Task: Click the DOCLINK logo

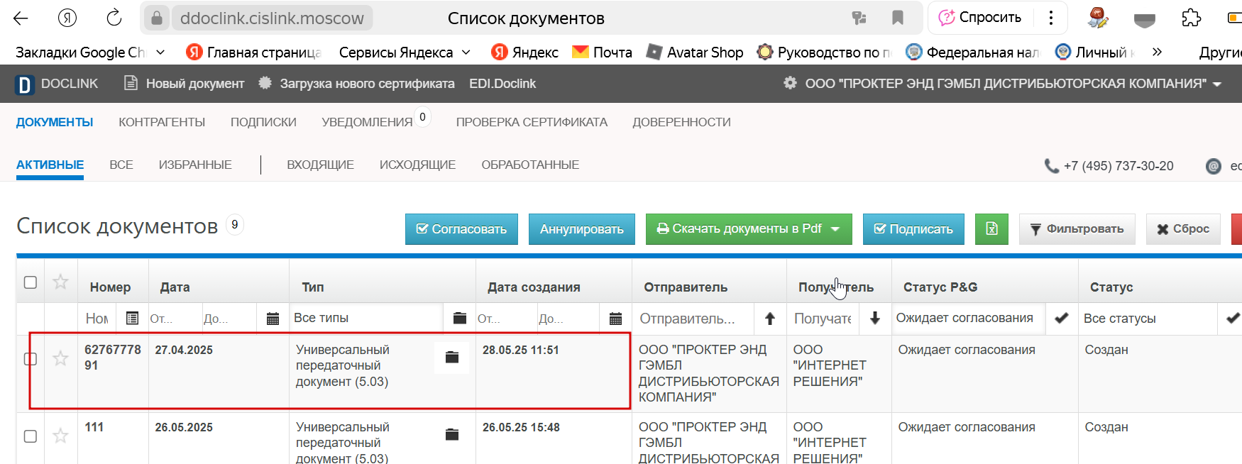Action: click(56, 84)
